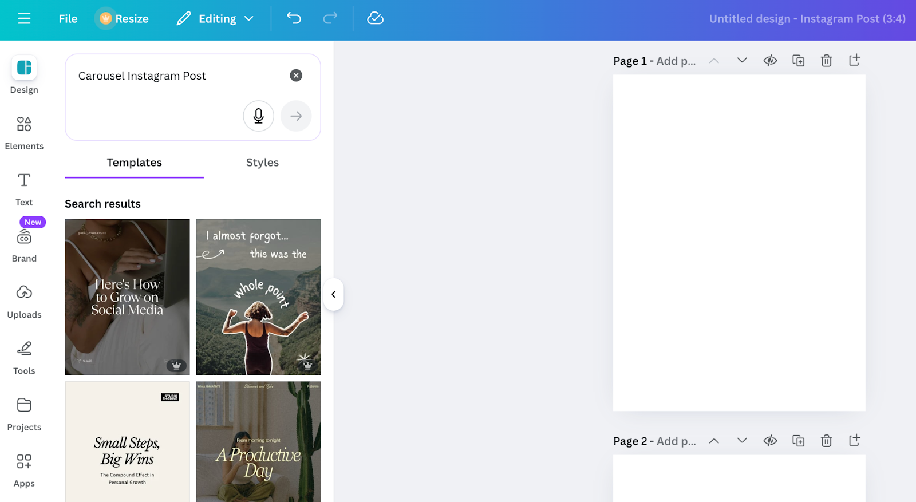Click the Resize button
Screen dimensions: 916x502
coord(124,18)
